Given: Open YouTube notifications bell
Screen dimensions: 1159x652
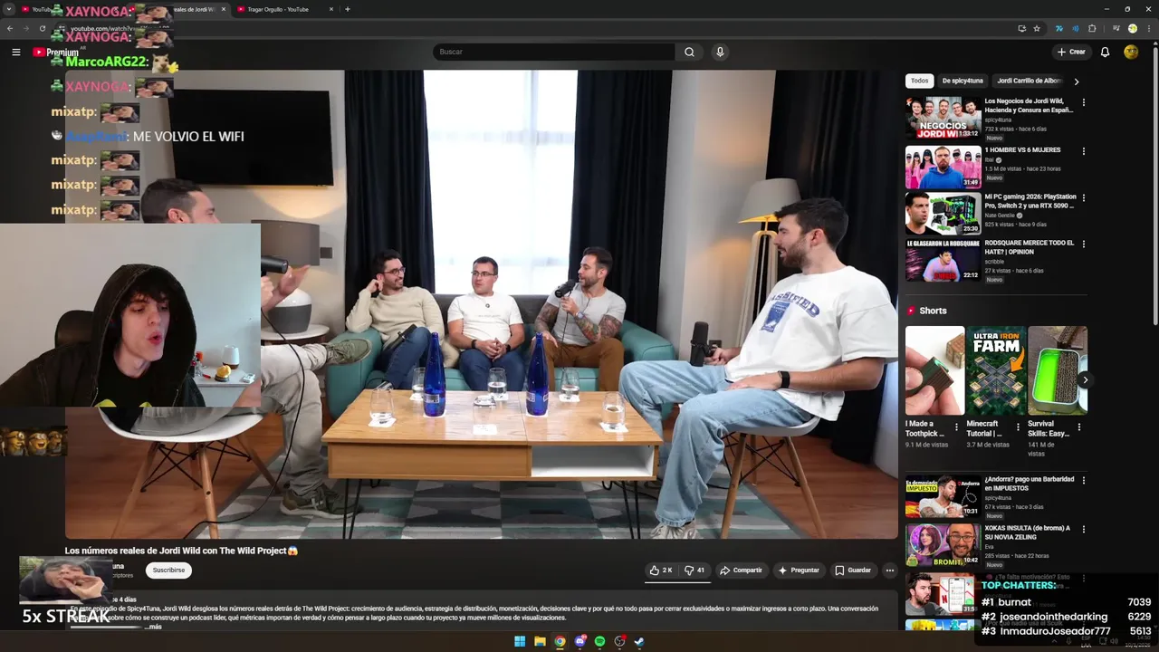Looking at the screenshot, I should [x=1105, y=52].
